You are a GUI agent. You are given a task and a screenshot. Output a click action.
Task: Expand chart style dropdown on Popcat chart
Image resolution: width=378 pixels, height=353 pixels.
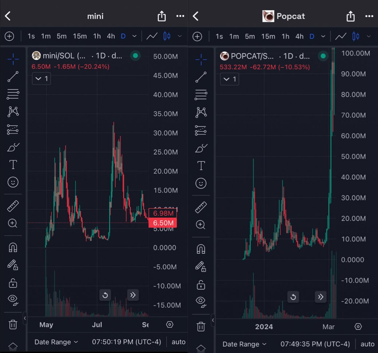tap(369, 36)
